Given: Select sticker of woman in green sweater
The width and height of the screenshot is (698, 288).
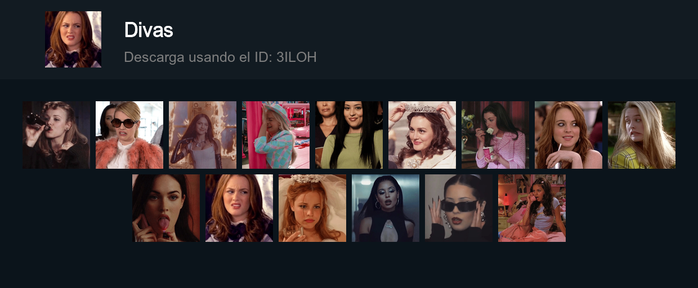Looking at the screenshot, I should pyautogui.click(x=349, y=135).
